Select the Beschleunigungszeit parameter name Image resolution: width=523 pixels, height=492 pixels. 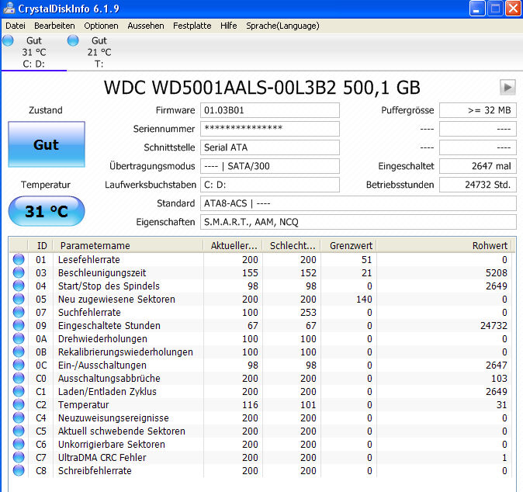(x=102, y=273)
